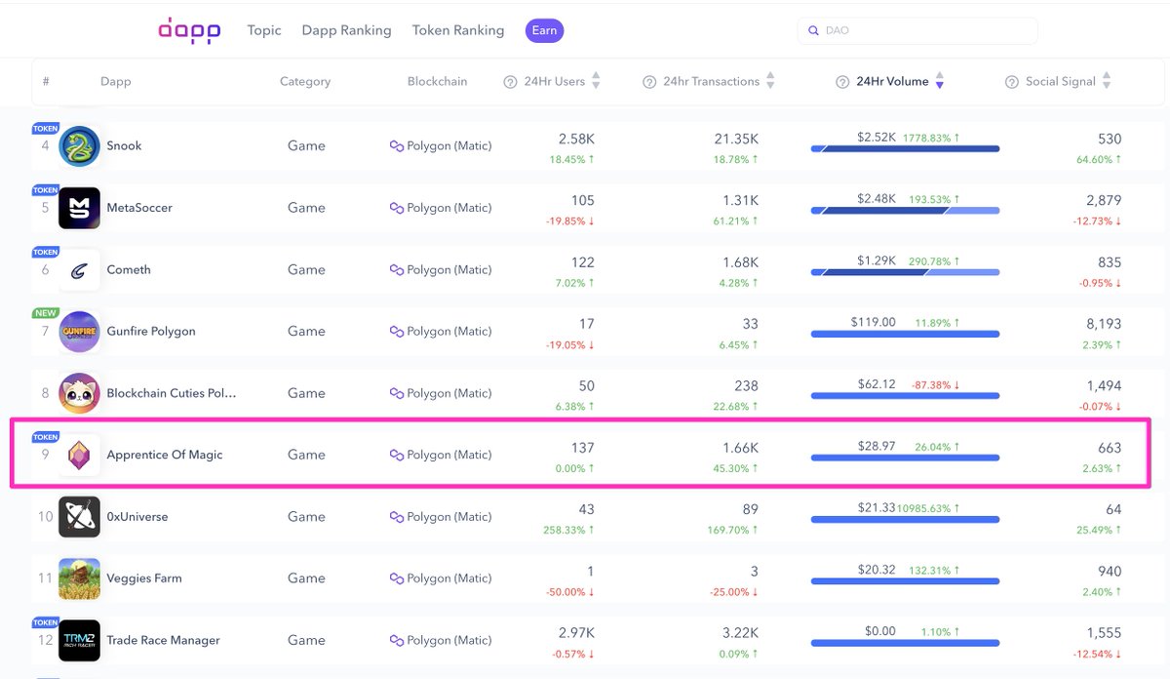The height and width of the screenshot is (679, 1170).
Task: Click the $28.97 volume value
Action: (877, 446)
